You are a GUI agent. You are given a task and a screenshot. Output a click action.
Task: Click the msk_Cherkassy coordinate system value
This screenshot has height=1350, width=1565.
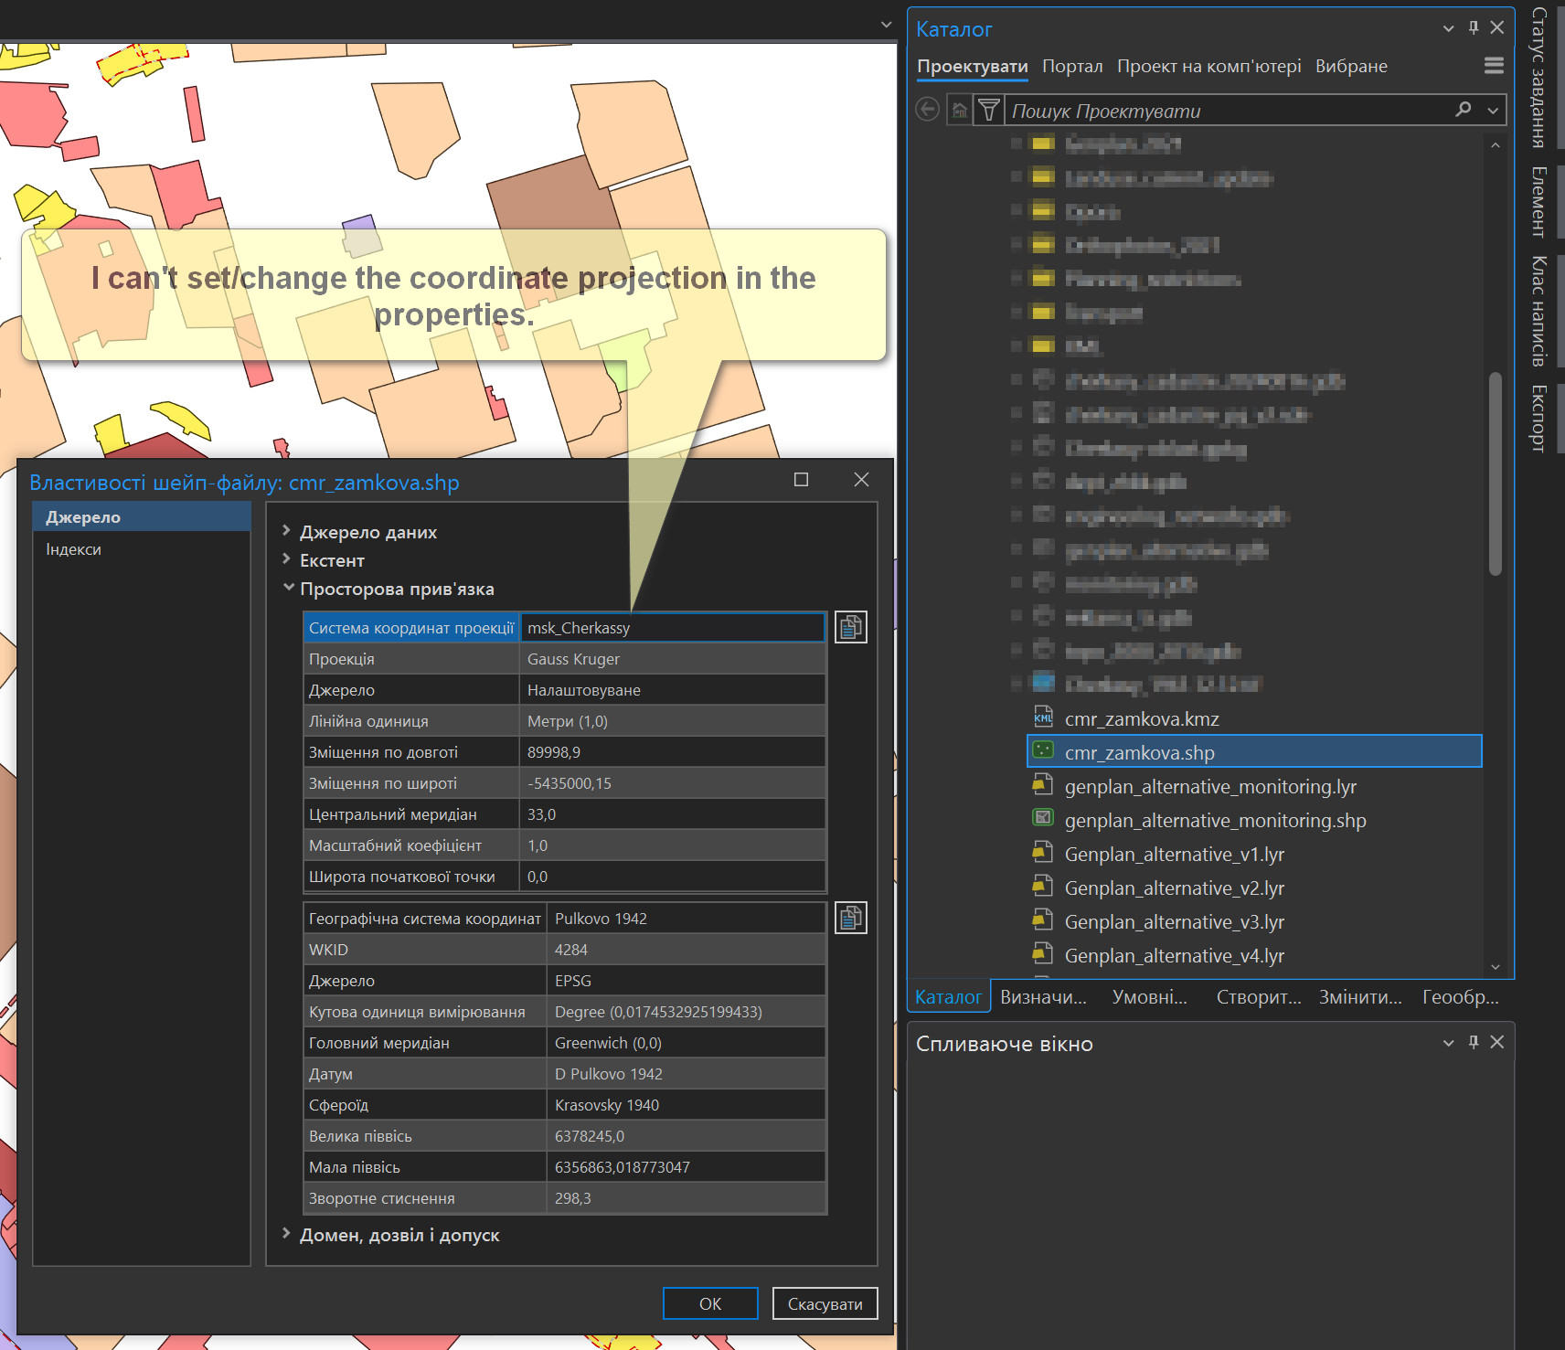[x=672, y=627]
